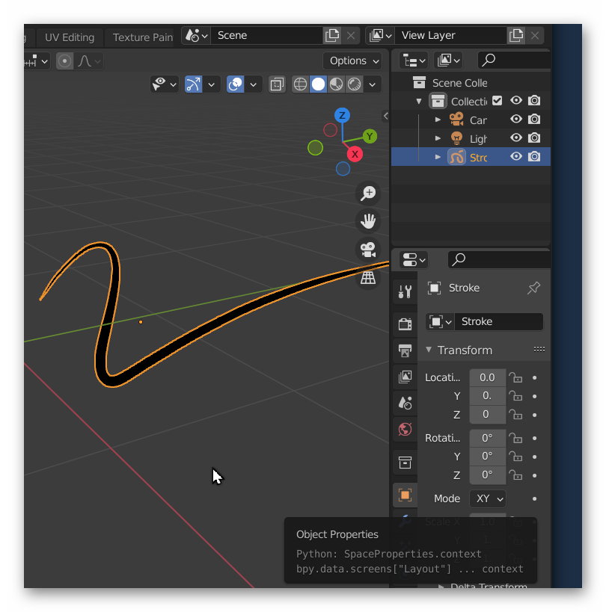
Task: Open the gizmo settings dropdown arrow
Action: (212, 84)
